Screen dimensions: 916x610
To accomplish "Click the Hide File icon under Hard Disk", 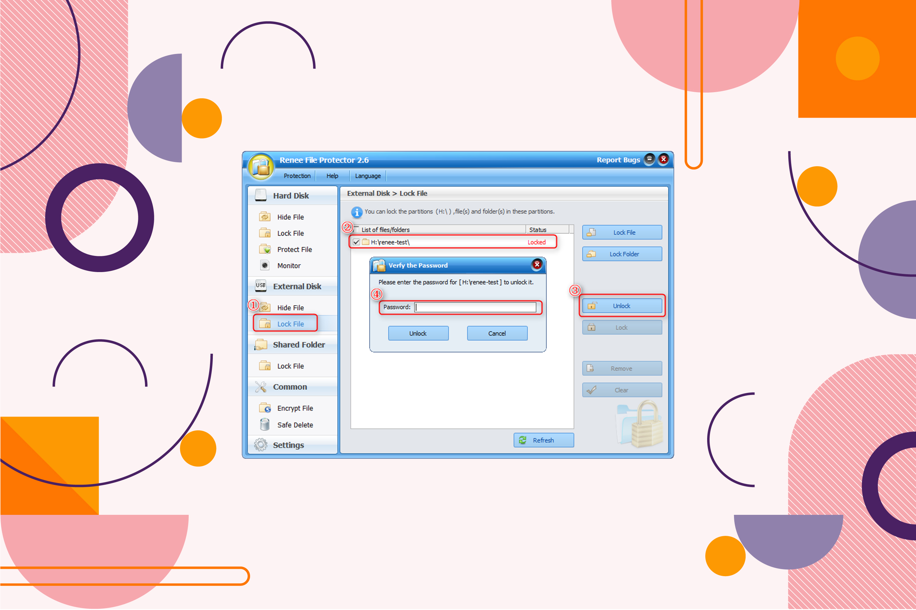I will pos(265,216).
